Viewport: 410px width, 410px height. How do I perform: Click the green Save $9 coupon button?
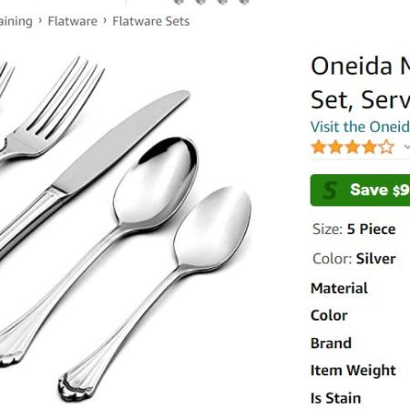pyautogui.click(x=360, y=190)
